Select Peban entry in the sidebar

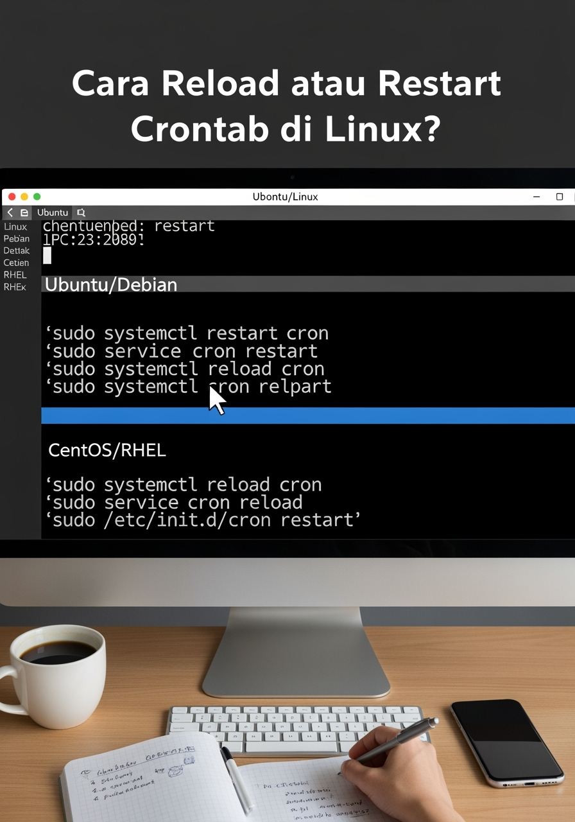coord(16,239)
